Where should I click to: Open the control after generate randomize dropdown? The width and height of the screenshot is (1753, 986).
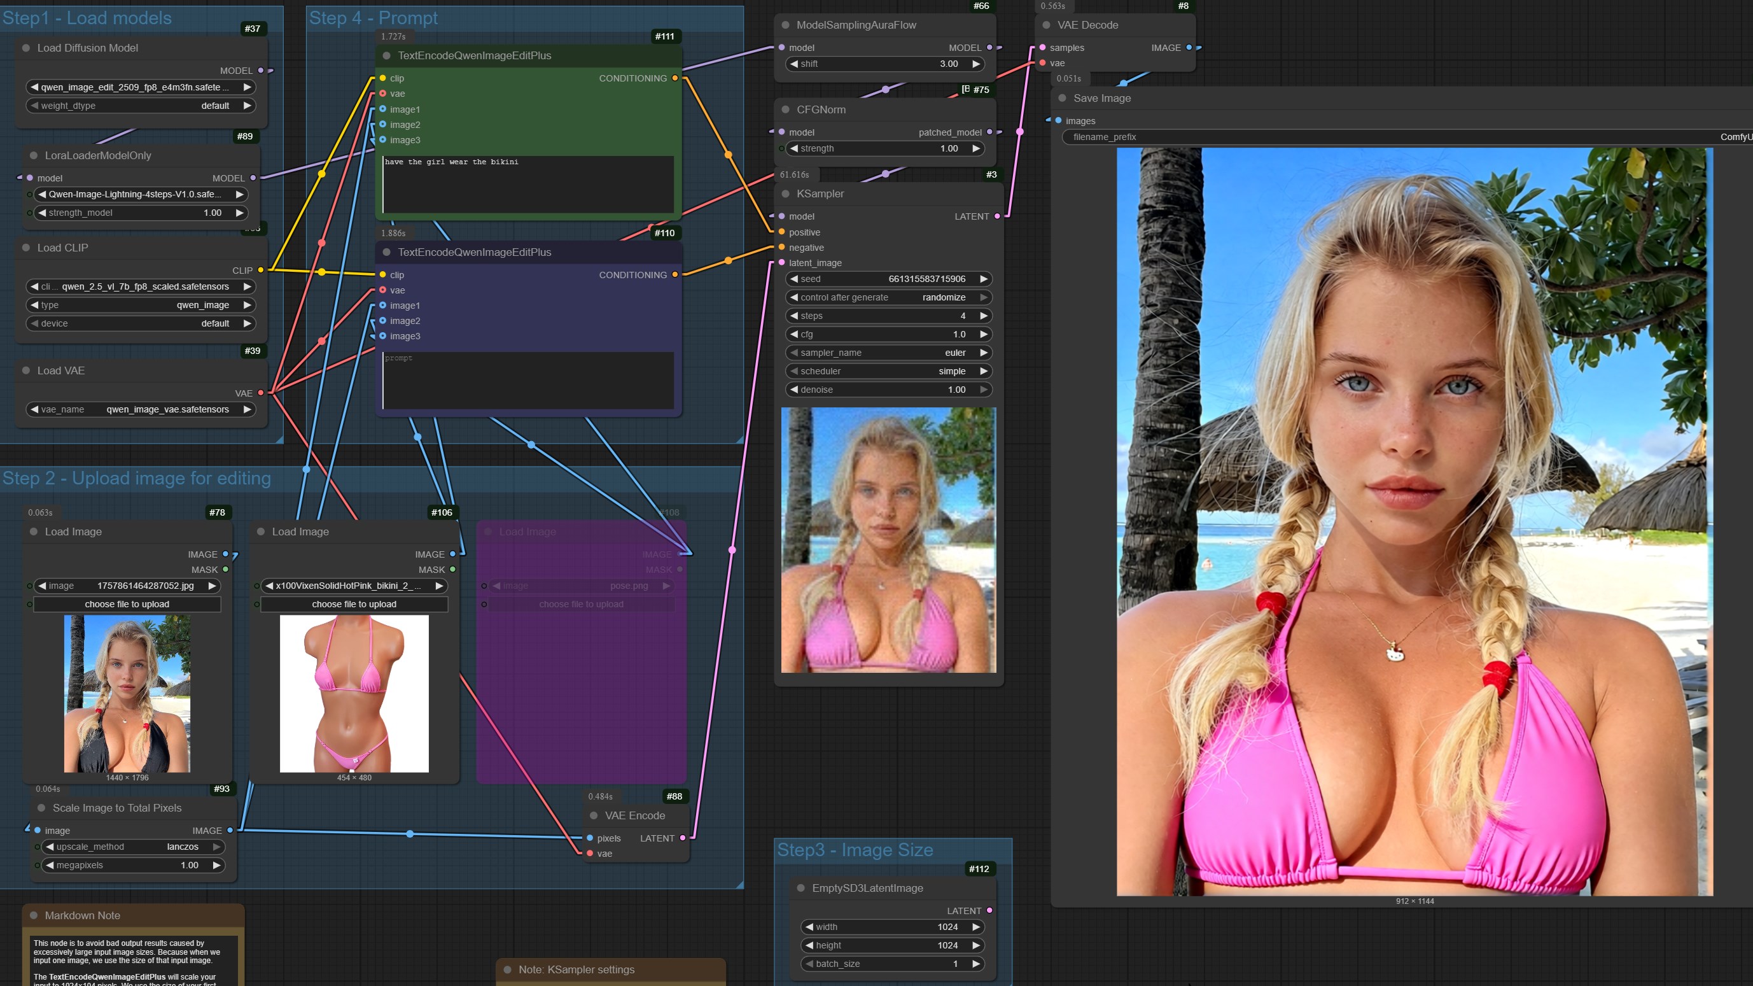[889, 297]
